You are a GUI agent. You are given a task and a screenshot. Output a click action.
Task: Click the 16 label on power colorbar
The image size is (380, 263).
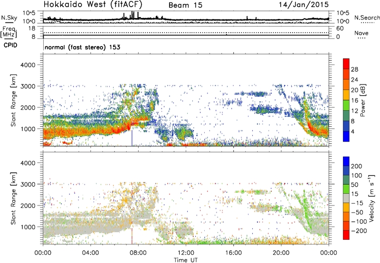click(354, 101)
